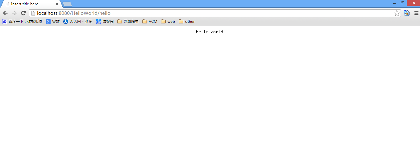Open the 人人网 - 张腾 bookmark

[78, 22]
